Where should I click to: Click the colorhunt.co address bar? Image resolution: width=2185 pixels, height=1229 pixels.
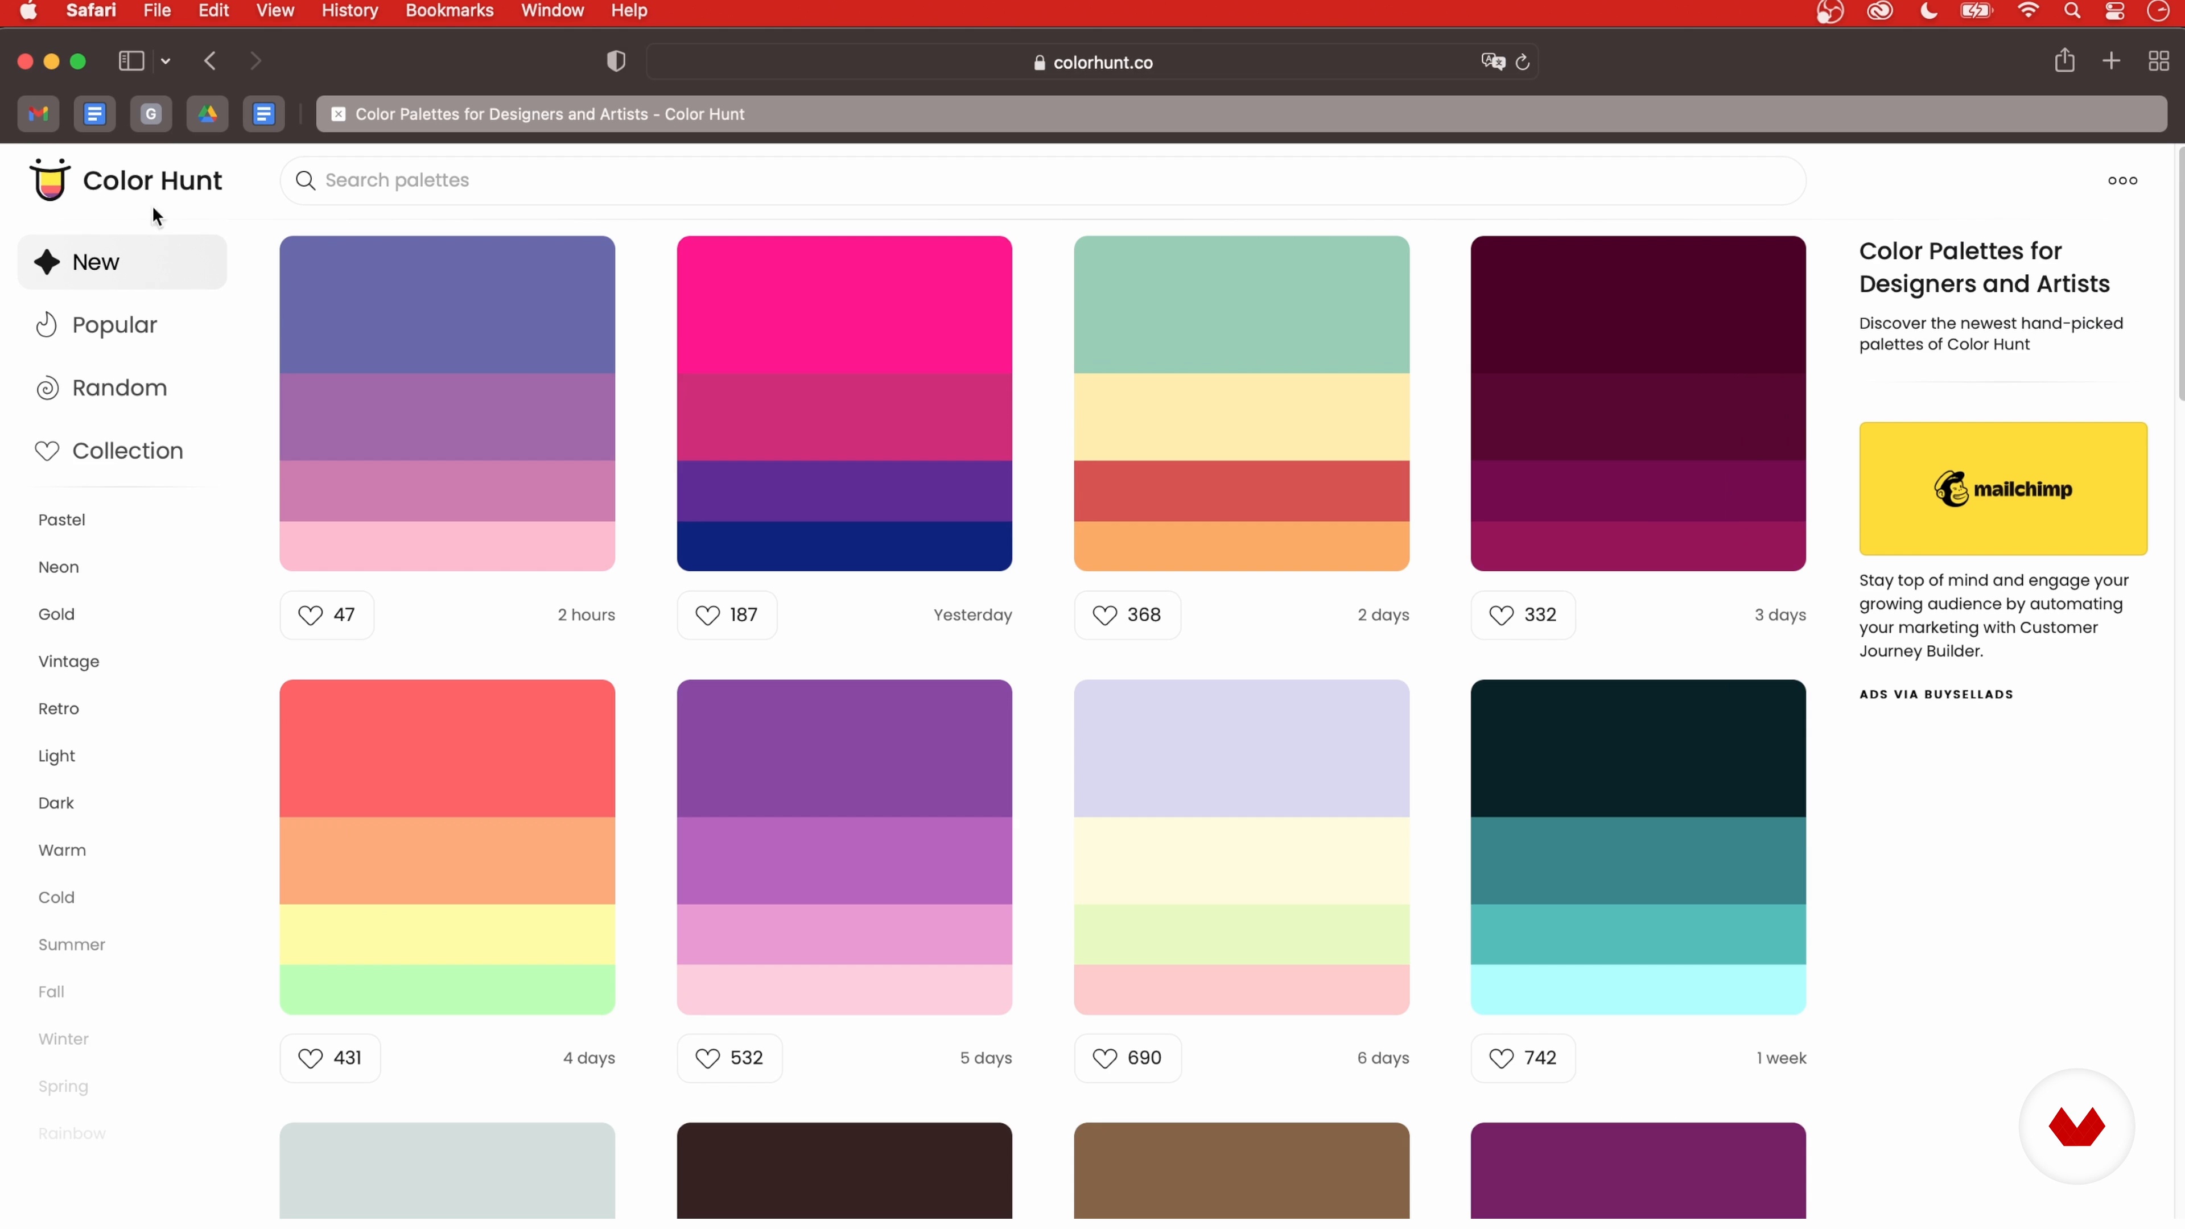coord(1092,62)
